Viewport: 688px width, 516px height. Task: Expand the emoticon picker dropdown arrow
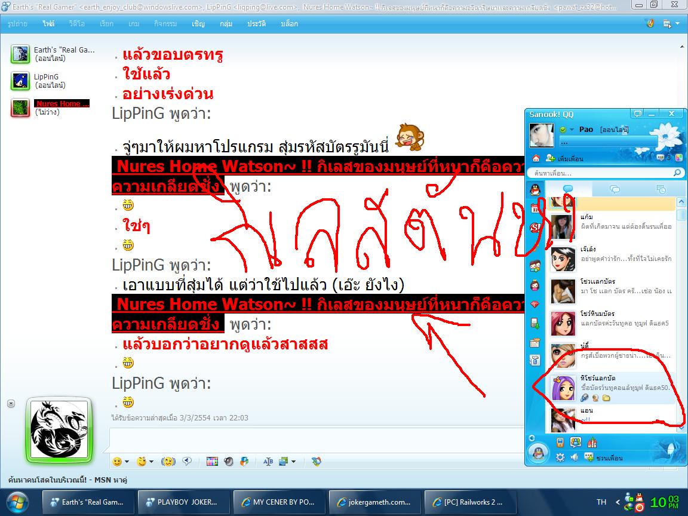(x=127, y=462)
